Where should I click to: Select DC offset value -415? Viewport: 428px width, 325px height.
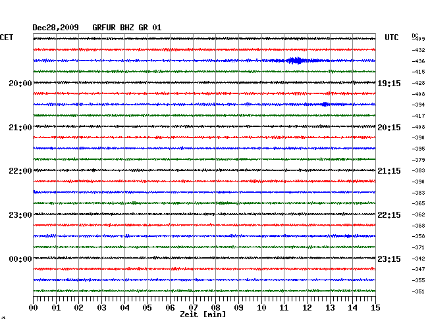pyautogui.click(x=418, y=72)
